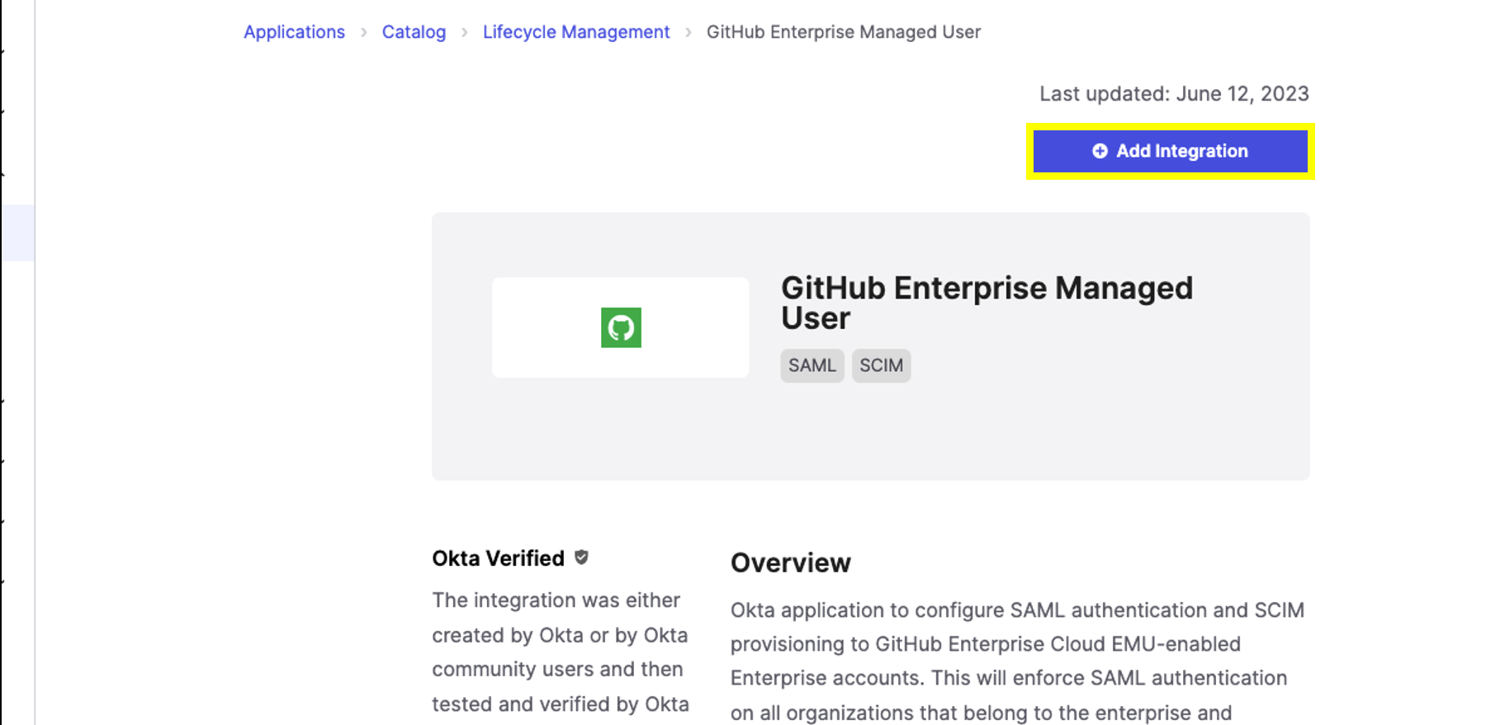Click the green GitHub logo icon

pos(621,327)
